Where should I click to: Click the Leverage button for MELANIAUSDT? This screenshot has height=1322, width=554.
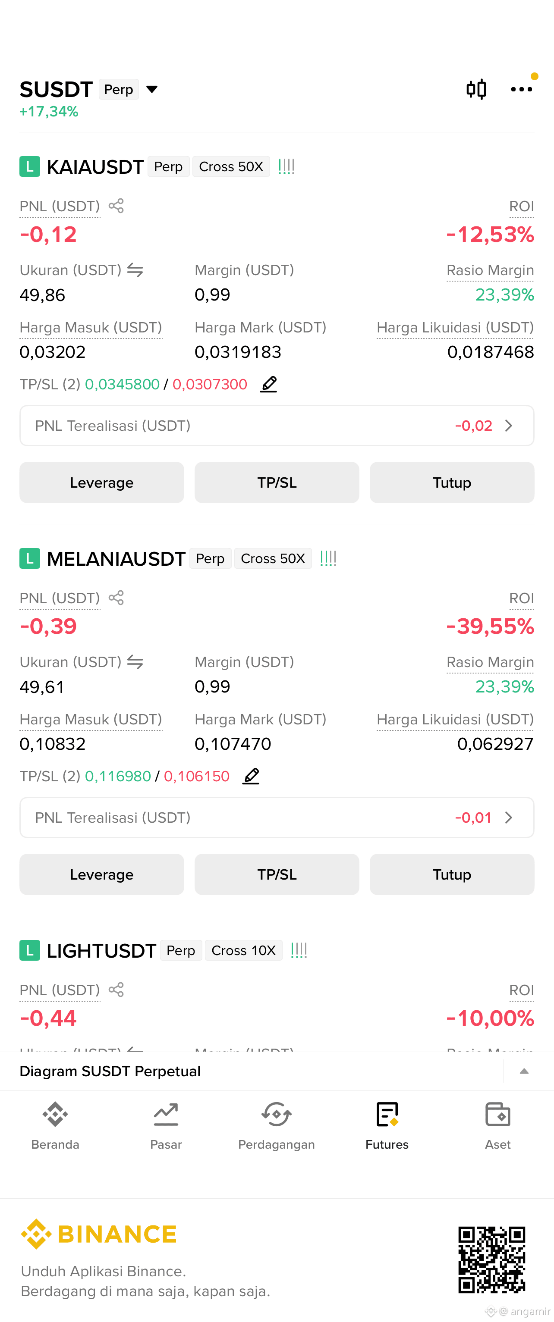102,874
